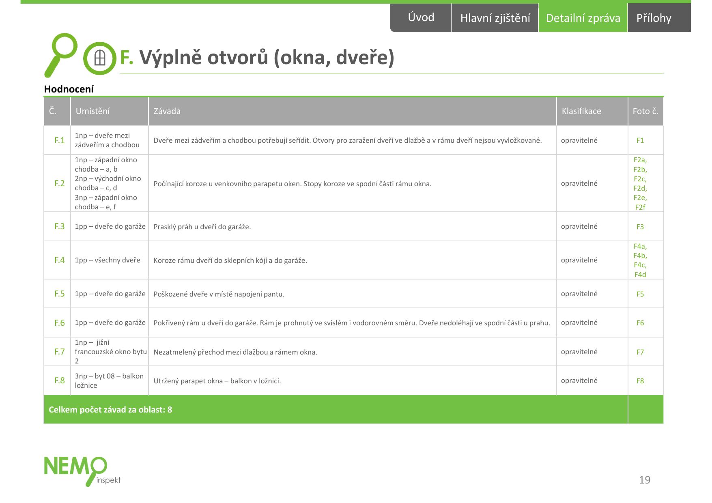Click the NEMO inspekt logo

click(x=82, y=471)
